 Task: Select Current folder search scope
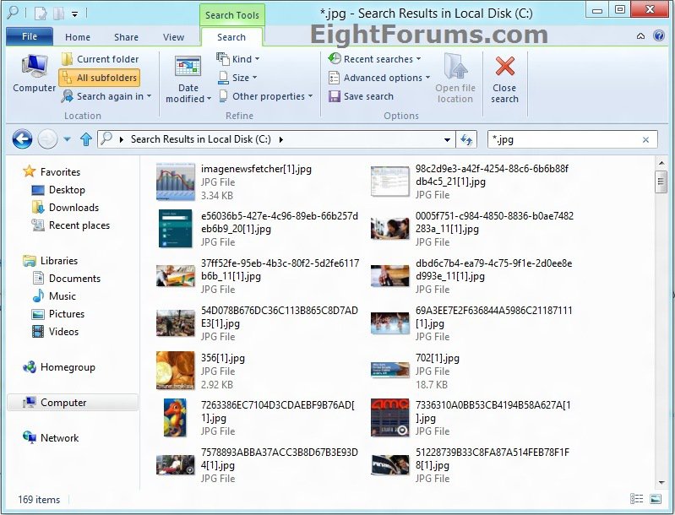coord(99,59)
